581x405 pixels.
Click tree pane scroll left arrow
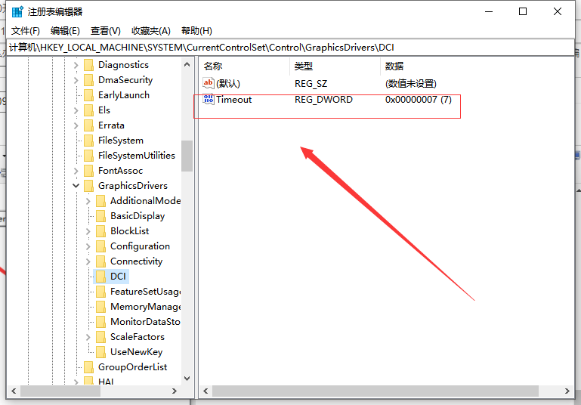pos(14,391)
